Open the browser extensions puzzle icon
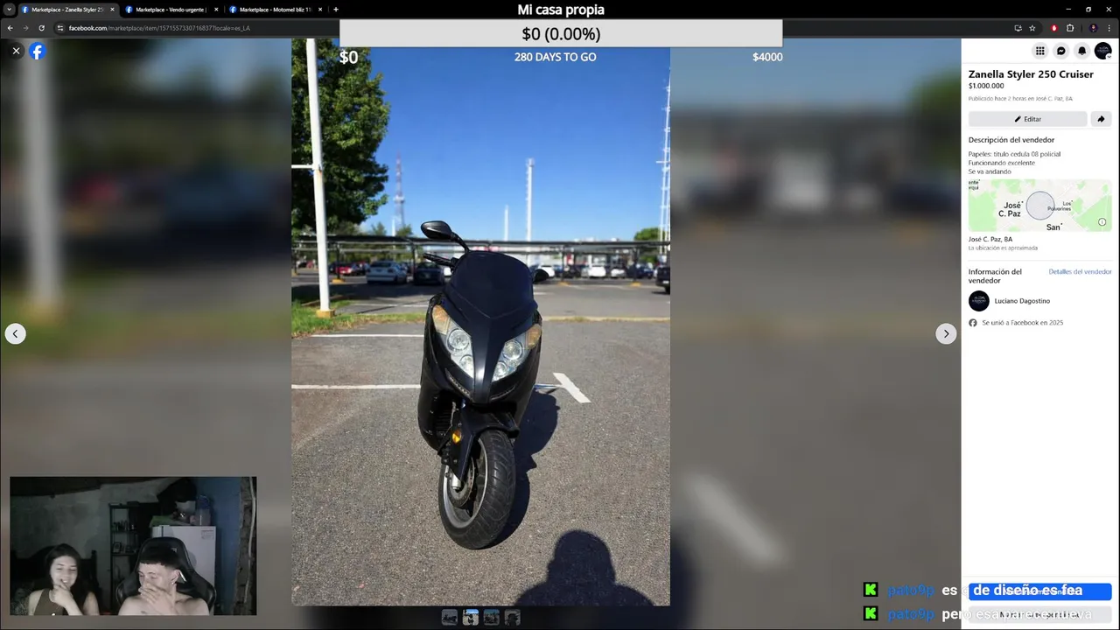This screenshot has width=1120, height=630. pos(1069,28)
